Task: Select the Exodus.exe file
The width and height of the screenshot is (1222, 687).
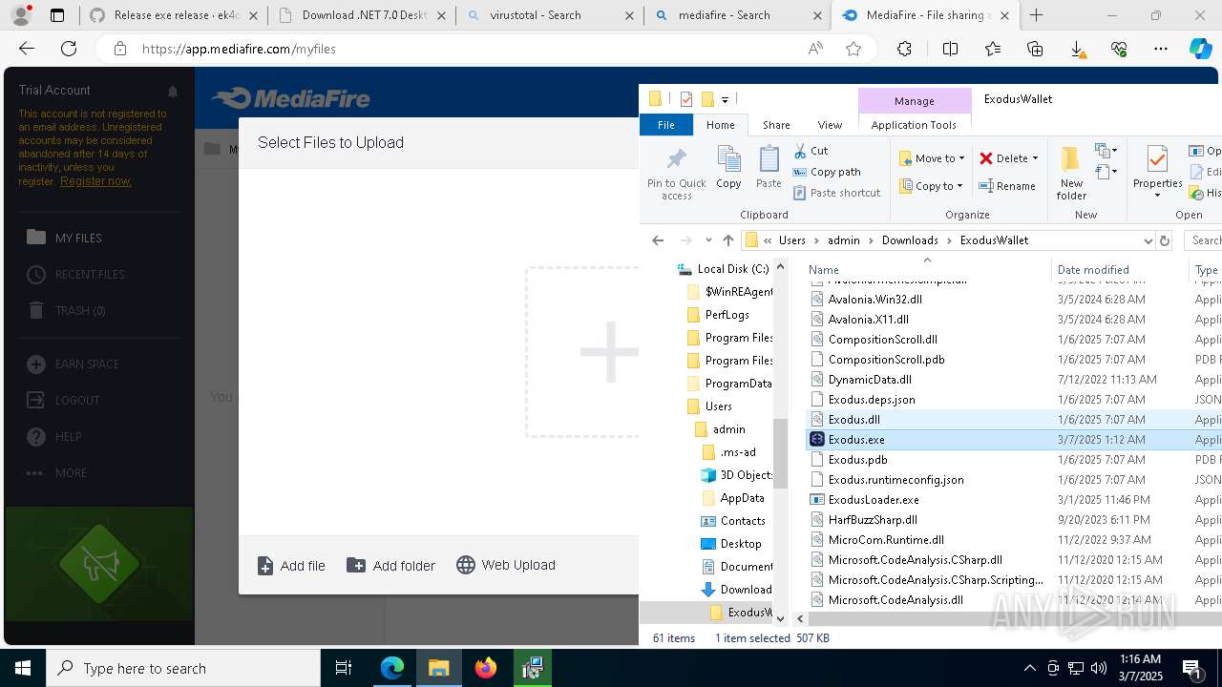Action: 856,440
